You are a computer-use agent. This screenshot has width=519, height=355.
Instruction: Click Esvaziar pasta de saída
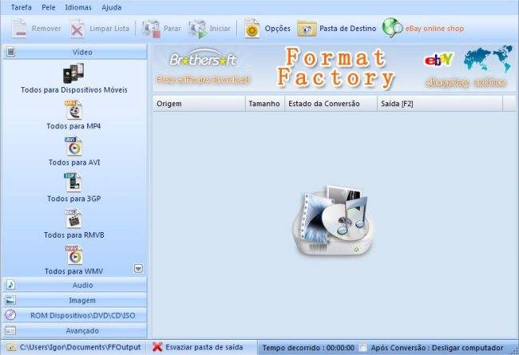click(204, 347)
